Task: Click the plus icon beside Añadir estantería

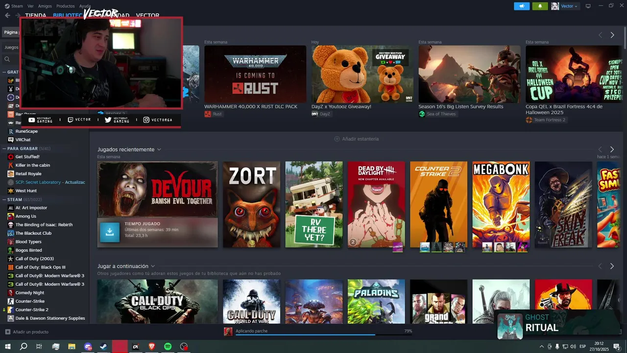Action: pyautogui.click(x=337, y=139)
